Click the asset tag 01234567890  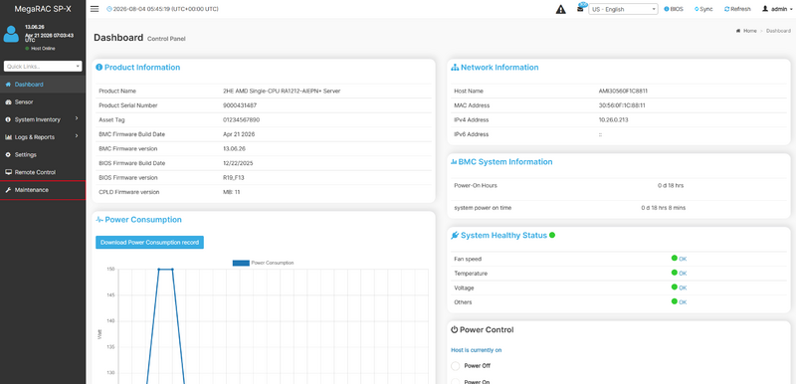241,120
